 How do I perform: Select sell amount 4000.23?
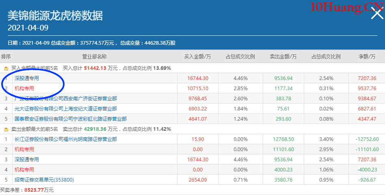(283, 170)
